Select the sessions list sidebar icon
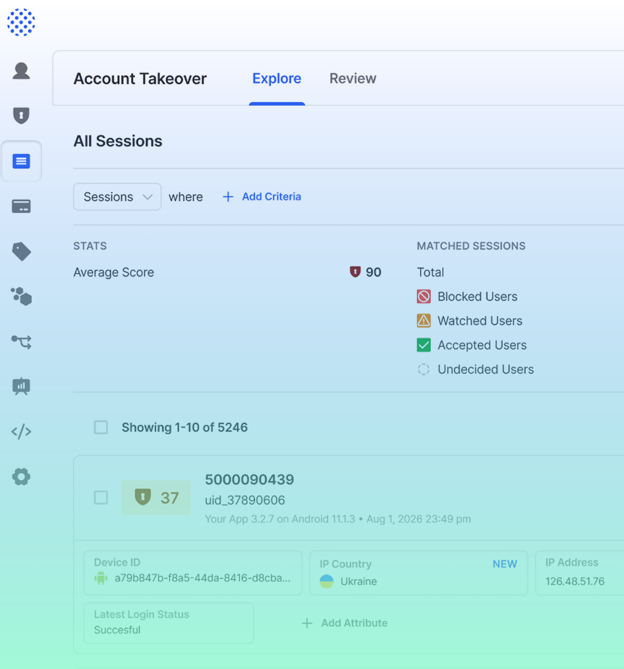This screenshot has height=669, width=624. click(x=21, y=161)
